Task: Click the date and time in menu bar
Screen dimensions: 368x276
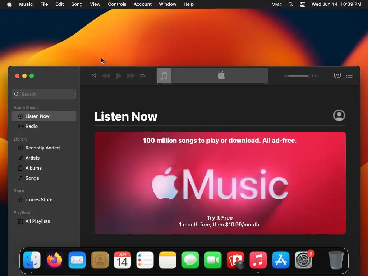Action: (x=336, y=4)
